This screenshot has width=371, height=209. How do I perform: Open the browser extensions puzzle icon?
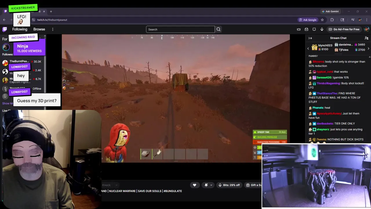point(332,20)
